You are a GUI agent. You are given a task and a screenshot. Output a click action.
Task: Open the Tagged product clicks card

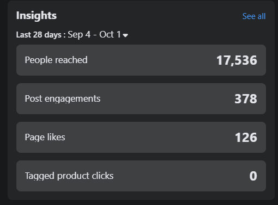pyautogui.click(x=141, y=176)
